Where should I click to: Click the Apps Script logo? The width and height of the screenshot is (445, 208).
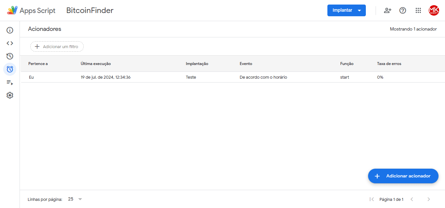coord(12,10)
